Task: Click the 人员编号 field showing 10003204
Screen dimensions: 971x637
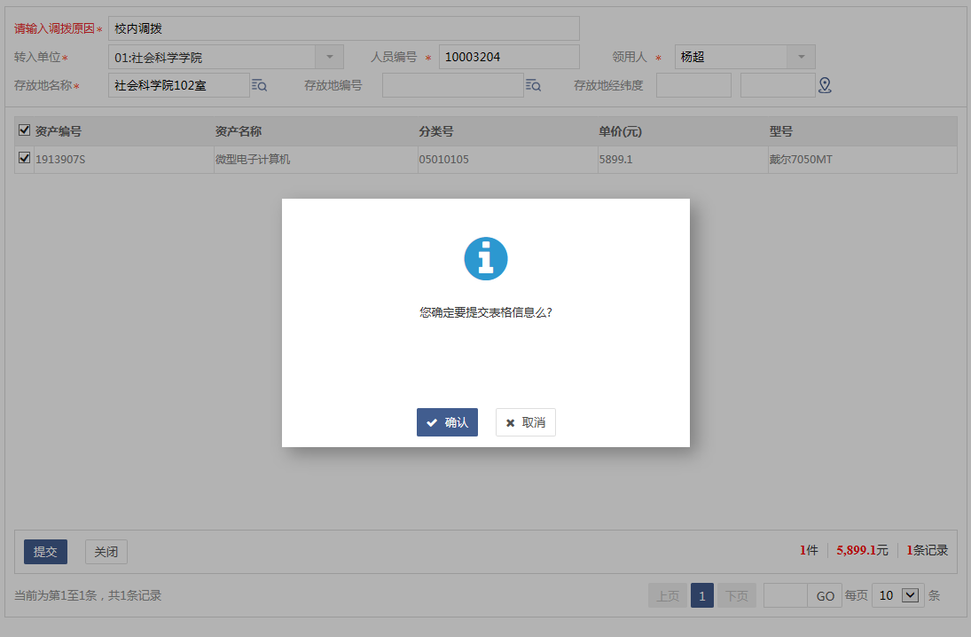Action: pos(509,57)
